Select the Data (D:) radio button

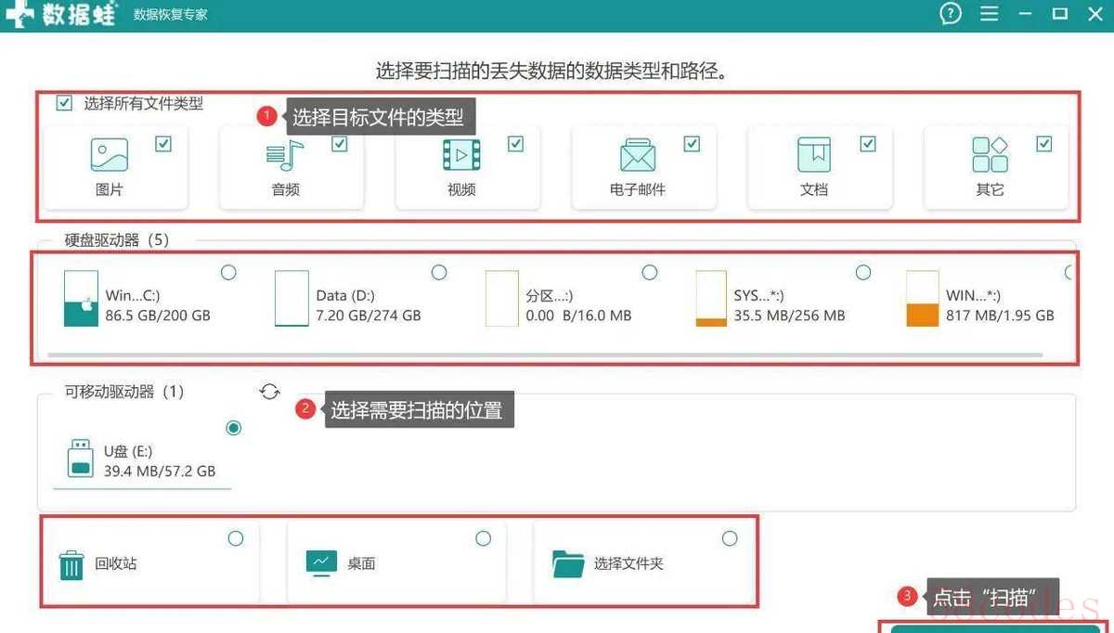pyautogui.click(x=439, y=272)
